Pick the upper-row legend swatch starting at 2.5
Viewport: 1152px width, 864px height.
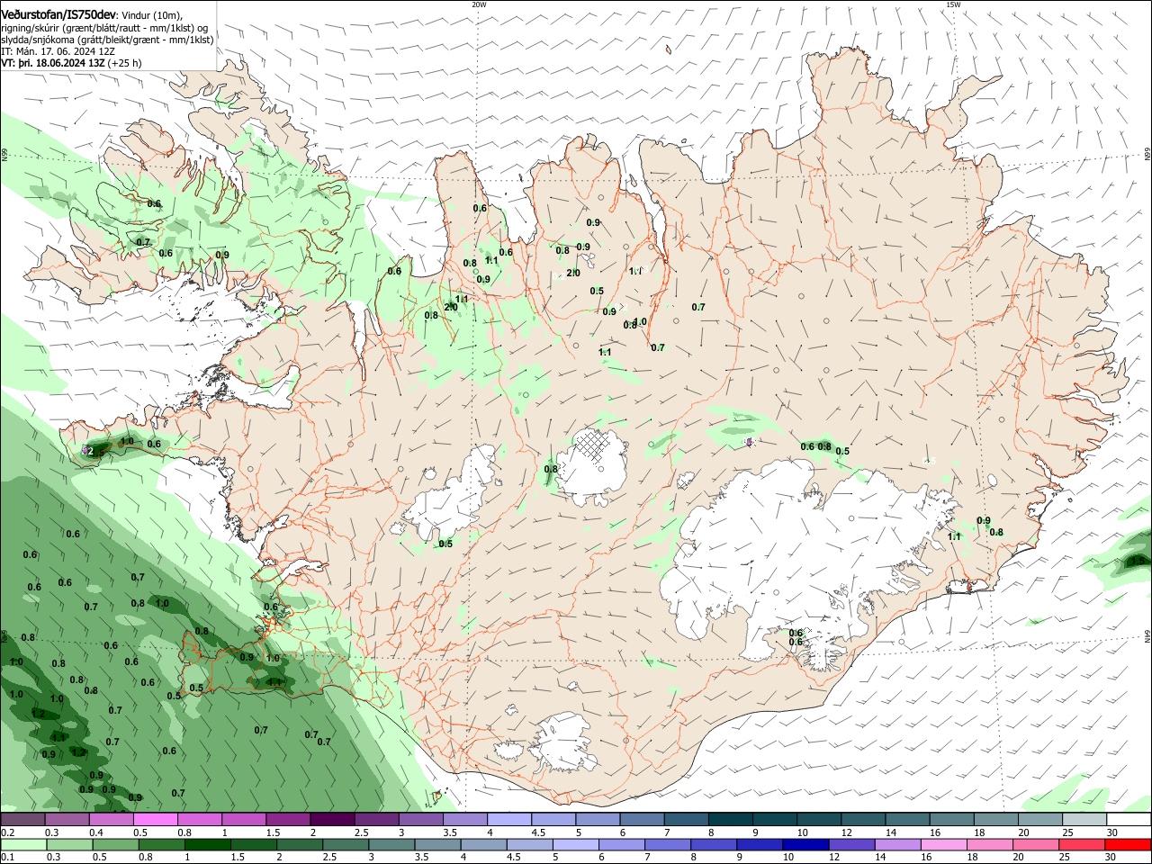click(375, 820)
